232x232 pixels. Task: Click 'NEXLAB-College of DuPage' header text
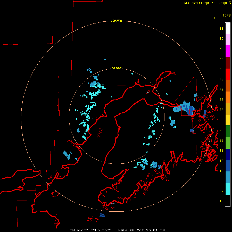click(206, 3)
